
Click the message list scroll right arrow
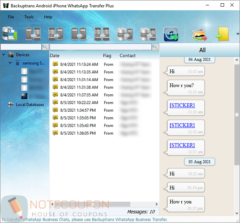[x=157, y=204]
